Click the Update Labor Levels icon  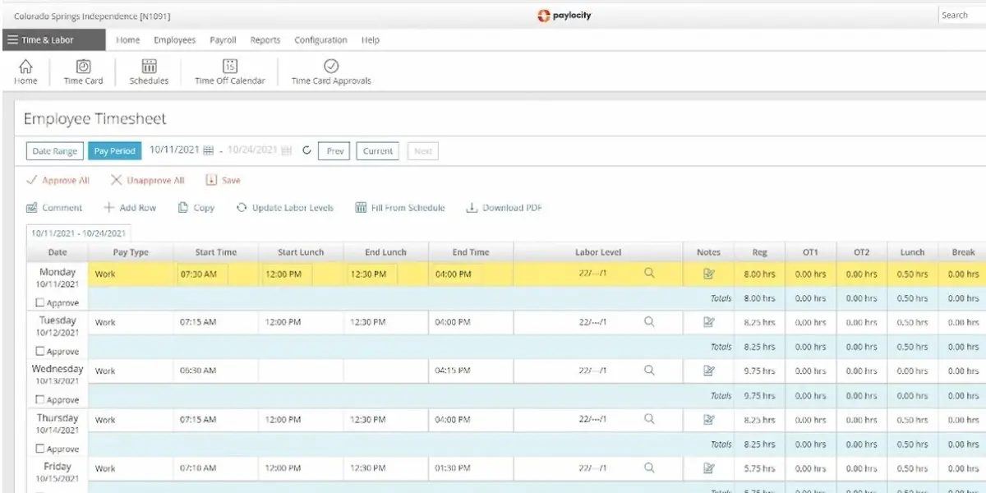(242, 208)
